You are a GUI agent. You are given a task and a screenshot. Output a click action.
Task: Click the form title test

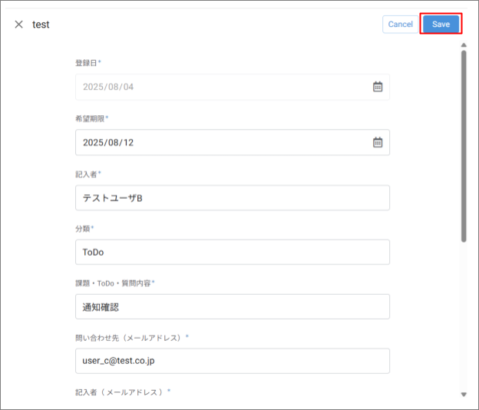[41, 25]
